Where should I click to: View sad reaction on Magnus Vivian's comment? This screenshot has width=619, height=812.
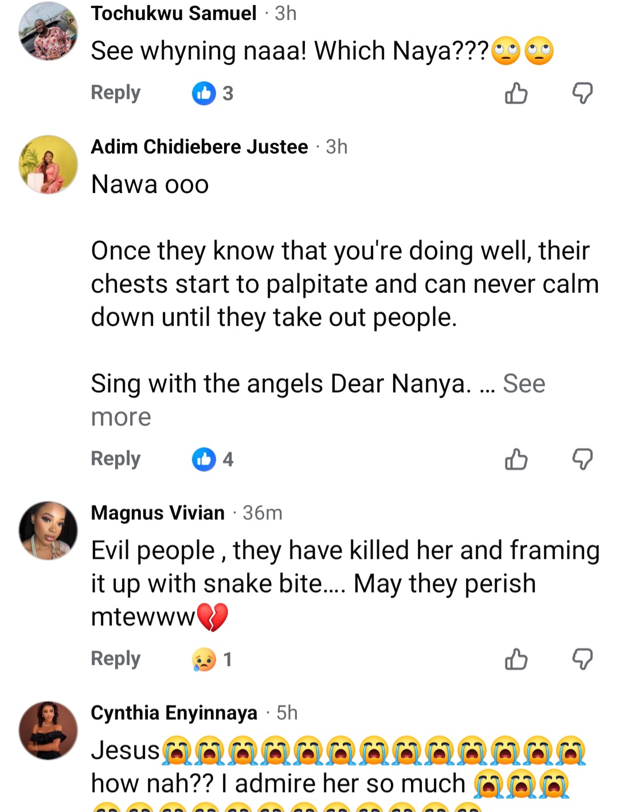tap(212, 659)
